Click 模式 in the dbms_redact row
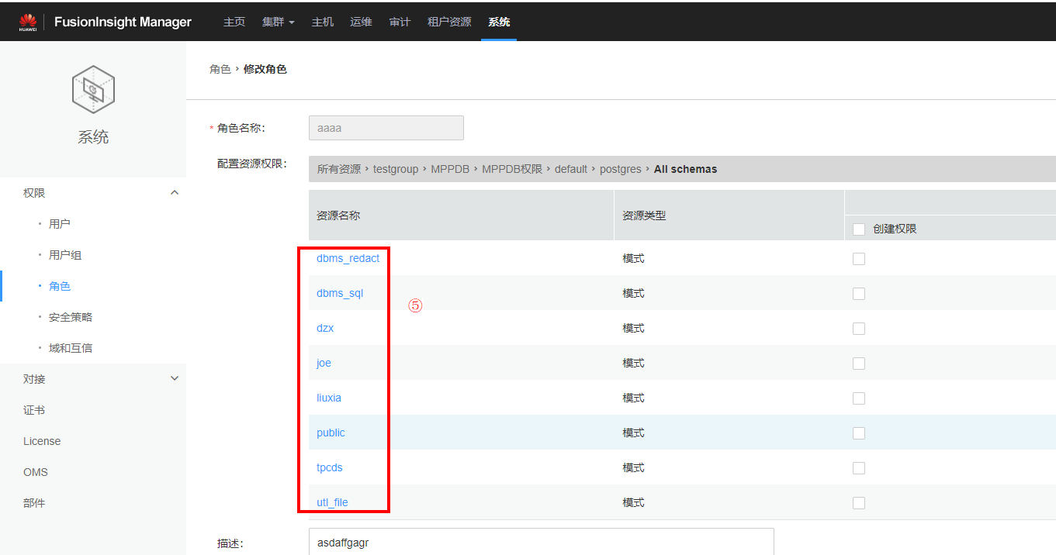Image resolution: width=1056 pixels, height=555 pixels. (633, 258)
